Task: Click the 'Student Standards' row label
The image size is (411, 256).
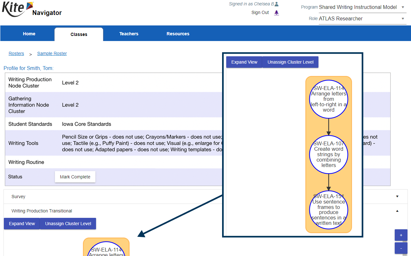Action: (30, 124)
